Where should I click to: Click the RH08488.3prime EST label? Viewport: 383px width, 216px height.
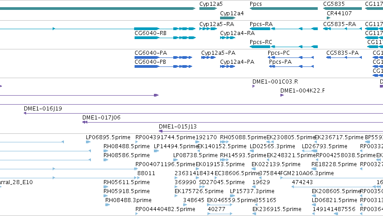(128, 200)
